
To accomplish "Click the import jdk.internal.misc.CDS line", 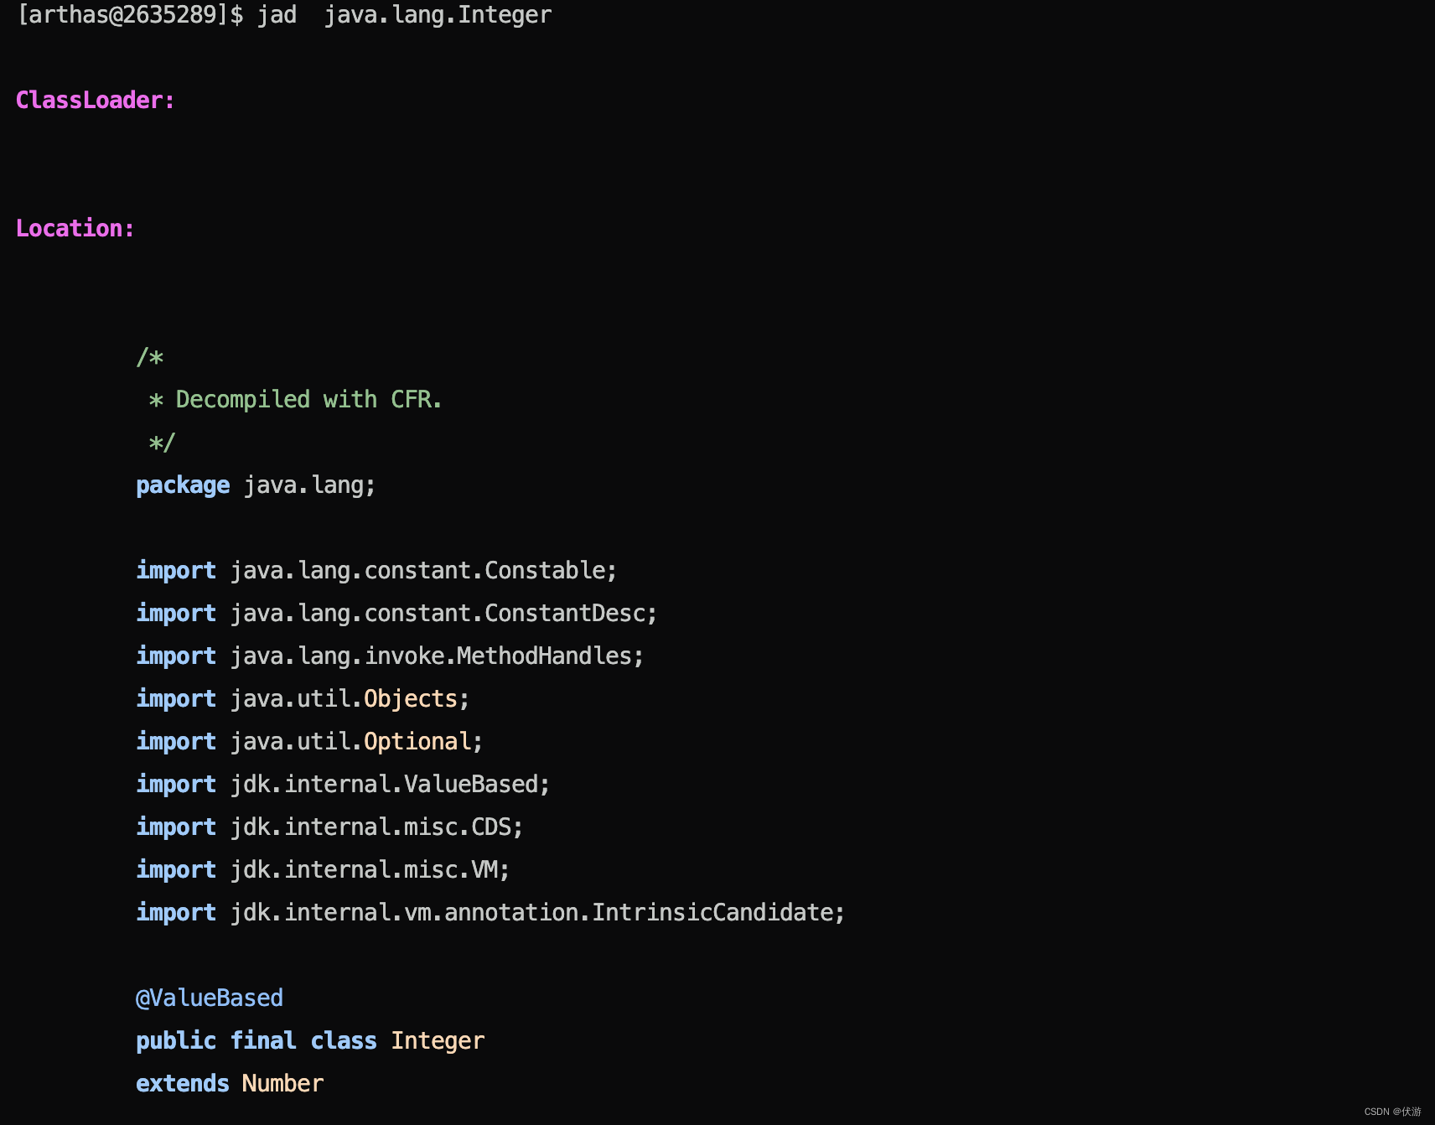I will (329, 827).
